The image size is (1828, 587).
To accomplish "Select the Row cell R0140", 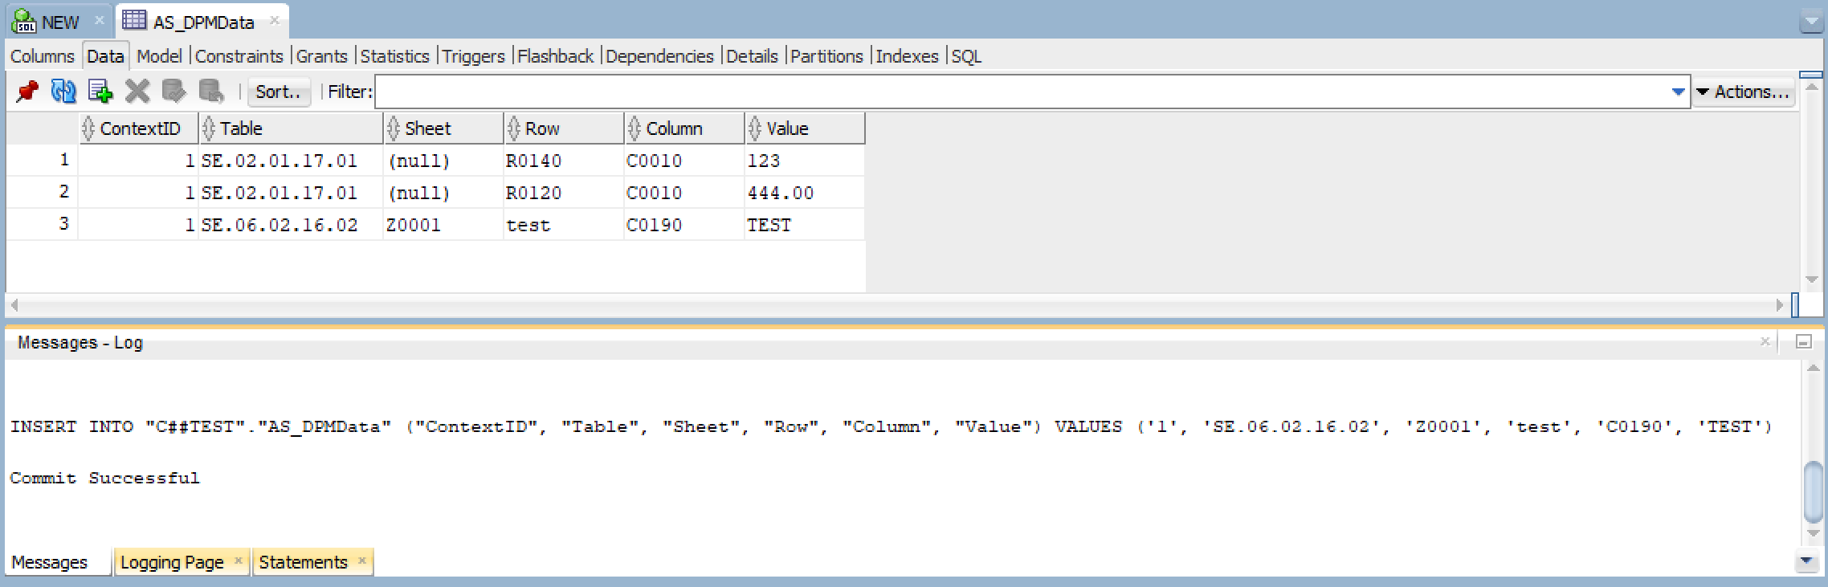I will (x=564, y=161).
